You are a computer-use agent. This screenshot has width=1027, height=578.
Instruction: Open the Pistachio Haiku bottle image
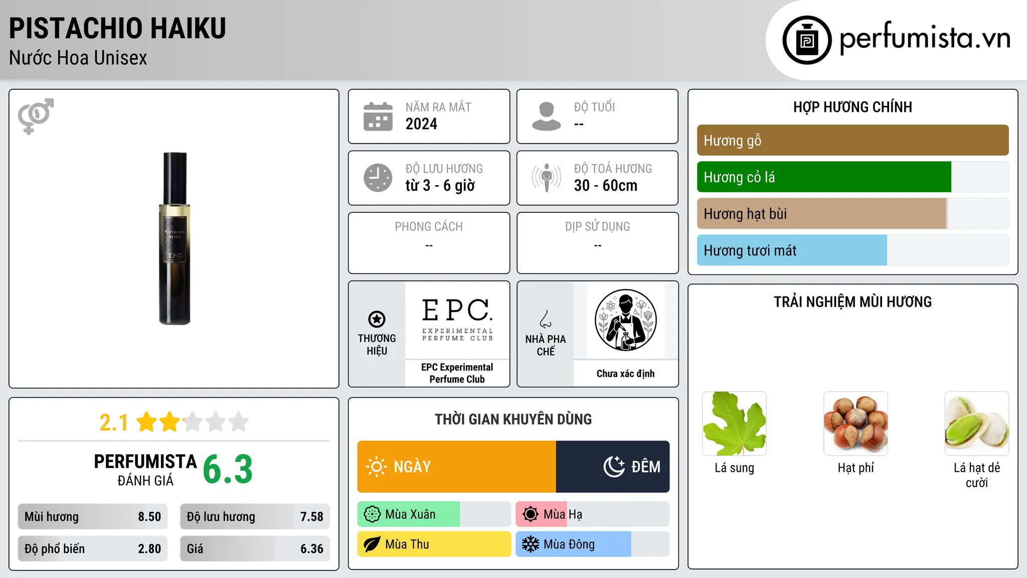(x=175, y=238)
